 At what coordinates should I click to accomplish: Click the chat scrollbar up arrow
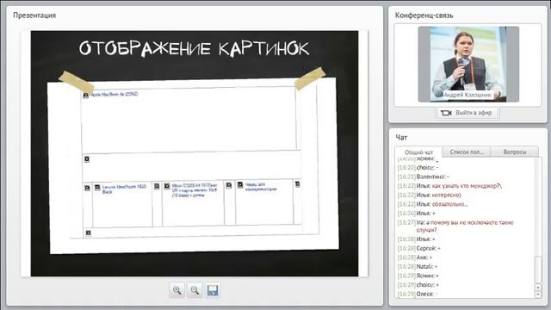[538, 287]
